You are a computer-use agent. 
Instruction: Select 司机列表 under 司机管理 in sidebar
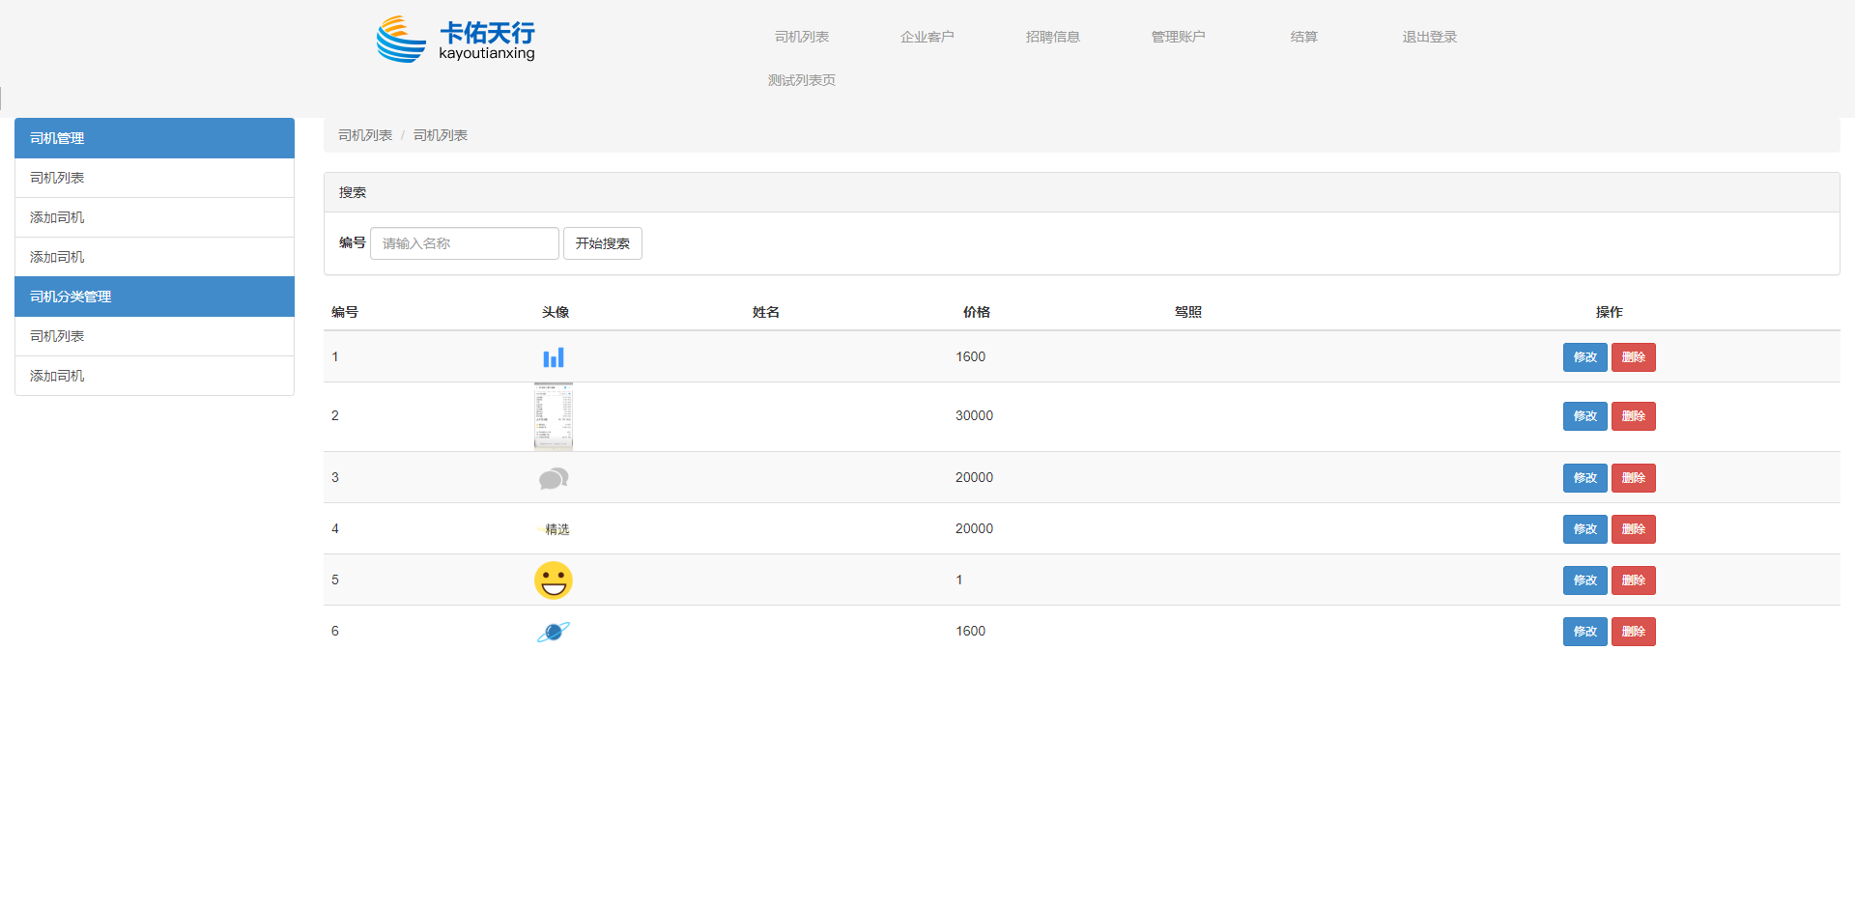click(57, 178)
